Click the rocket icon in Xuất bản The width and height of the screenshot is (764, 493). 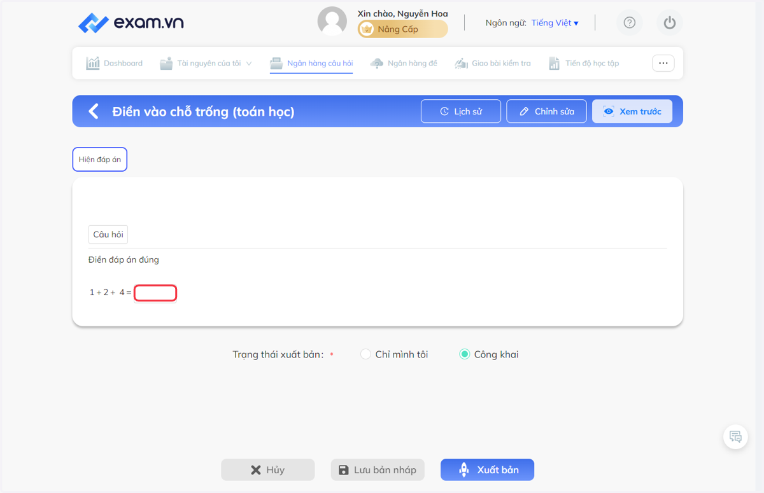pyautogui.click(x=465, y=470)
